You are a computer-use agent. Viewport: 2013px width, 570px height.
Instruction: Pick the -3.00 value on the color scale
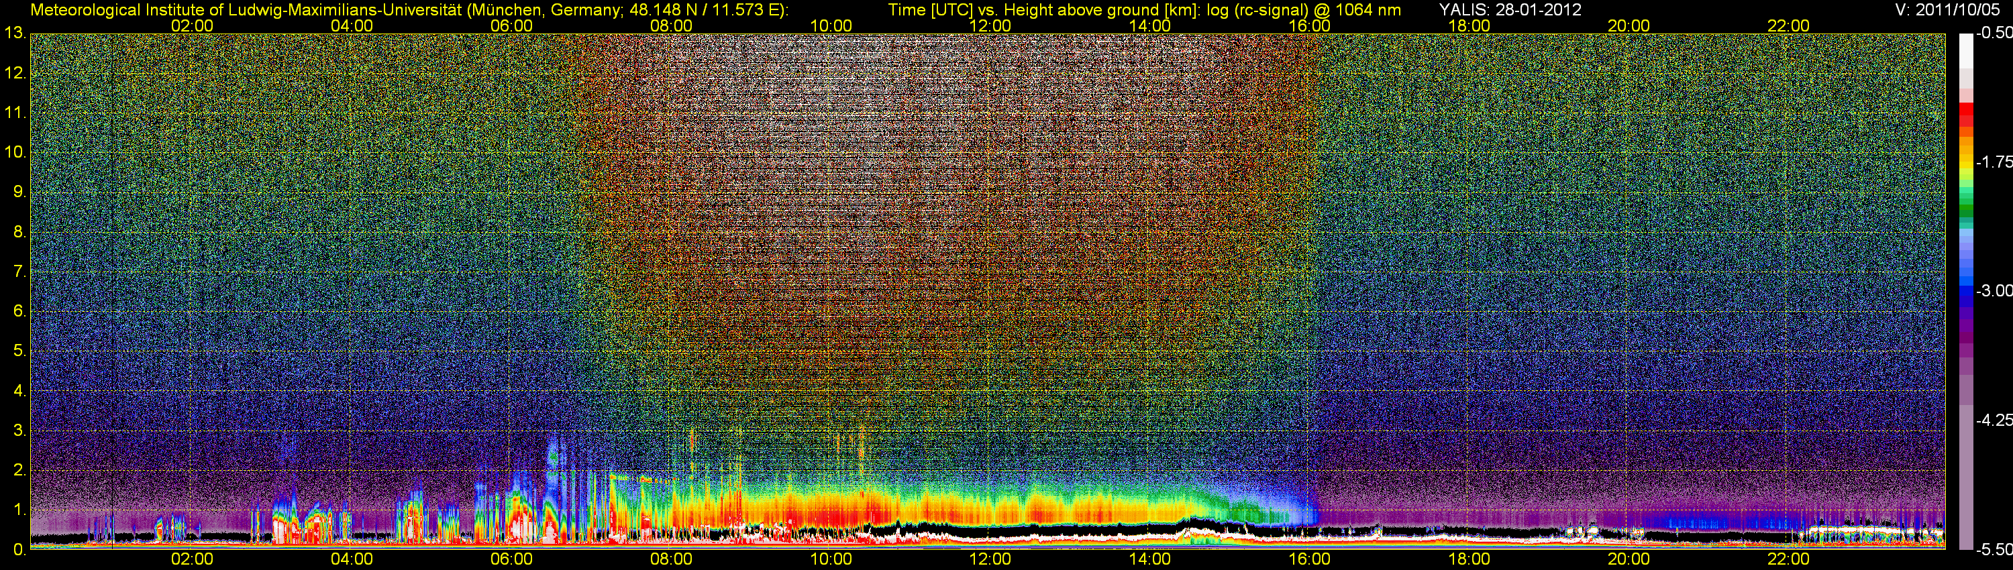[1994, 291]
